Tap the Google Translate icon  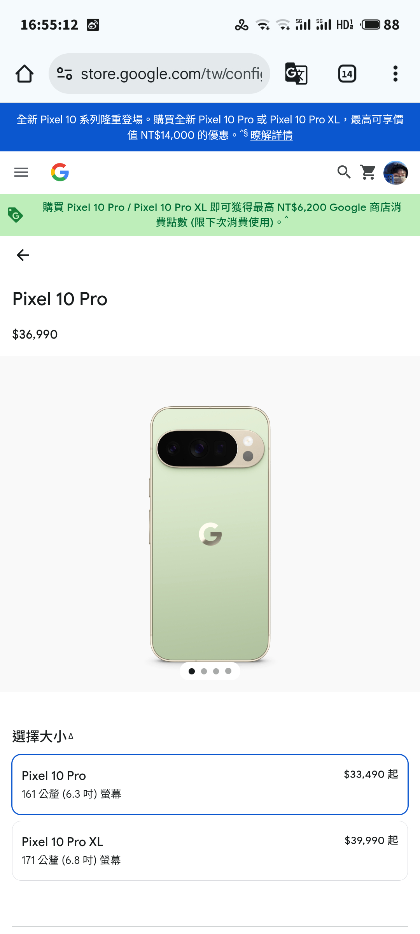pyautogui.click(x=296, y=74)
